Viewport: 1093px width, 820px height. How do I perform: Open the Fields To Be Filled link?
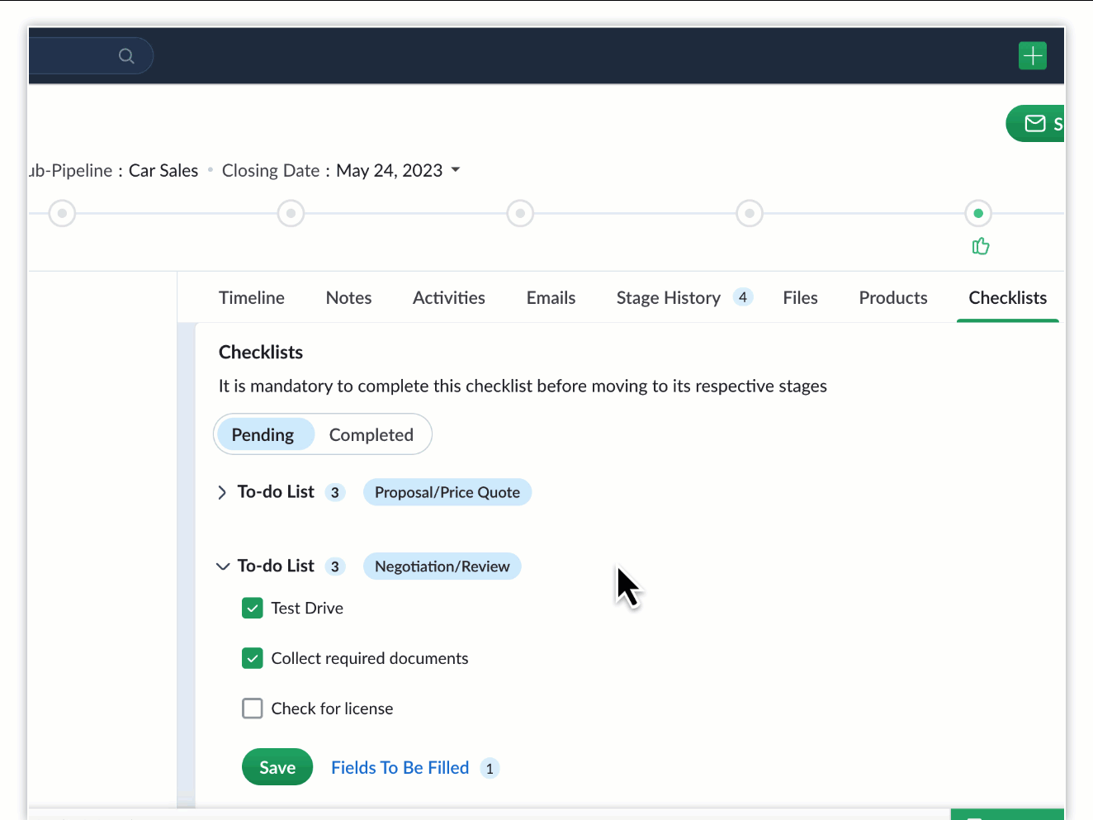point(400,768)
